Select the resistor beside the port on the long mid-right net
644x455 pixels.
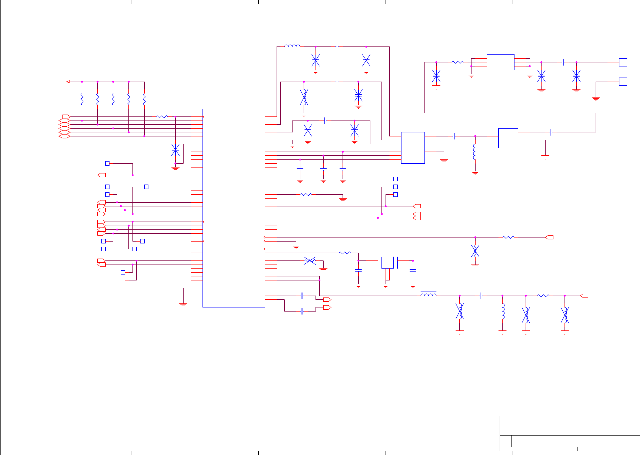pyautogui.click(x=508, y=237)
